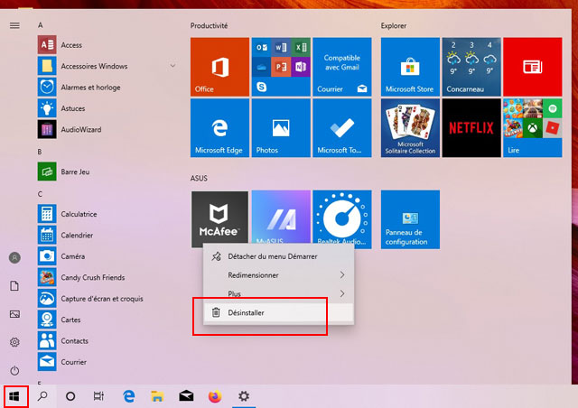Launch the Calculatrice app
Screen dimensions: 578x408
click(79, 214)
